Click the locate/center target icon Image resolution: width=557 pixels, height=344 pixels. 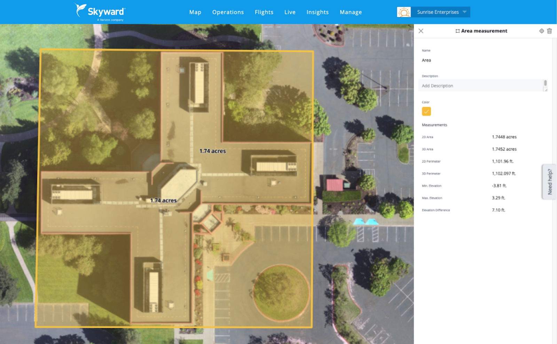coord(541,31)
